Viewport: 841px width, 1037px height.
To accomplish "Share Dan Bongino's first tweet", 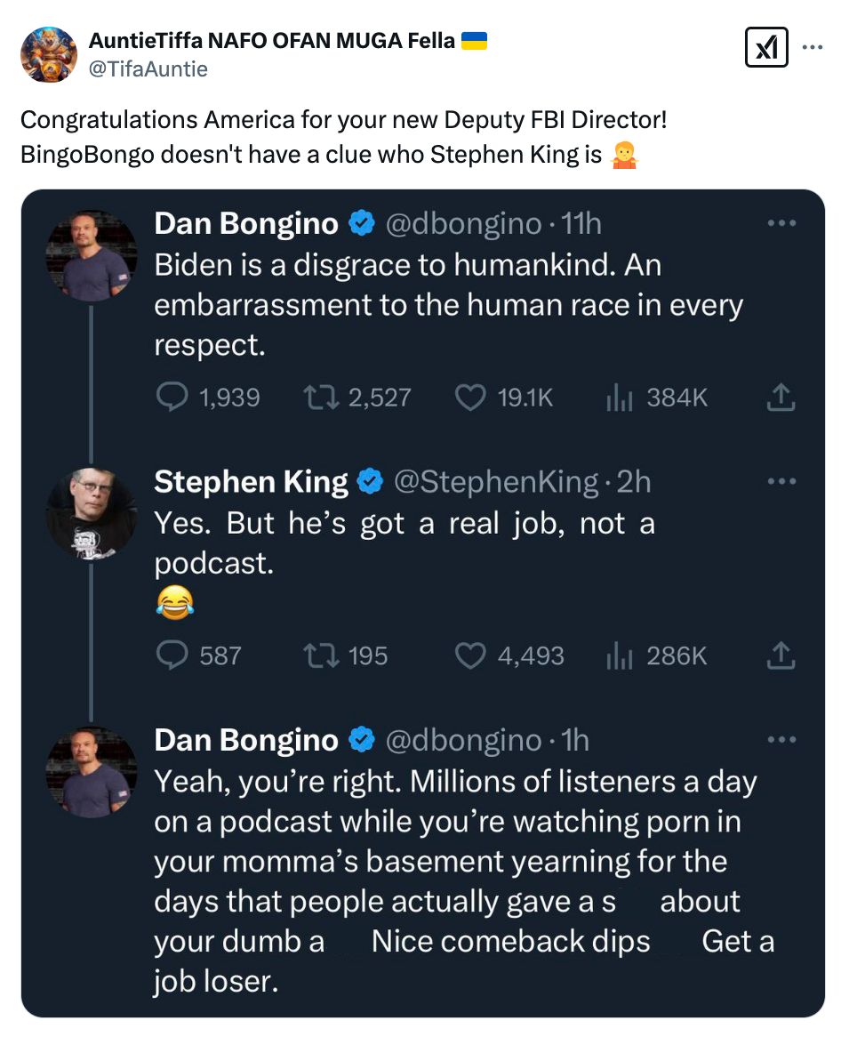I will click(780, 398).
